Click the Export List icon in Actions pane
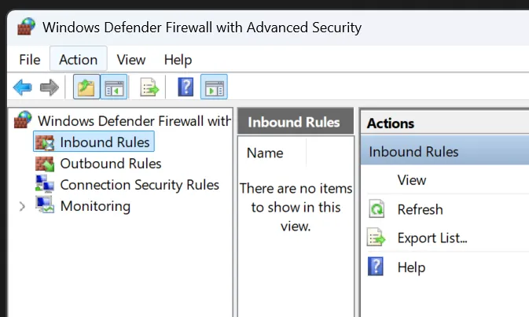Screen dimensions: 529x317 click(376, 238)
